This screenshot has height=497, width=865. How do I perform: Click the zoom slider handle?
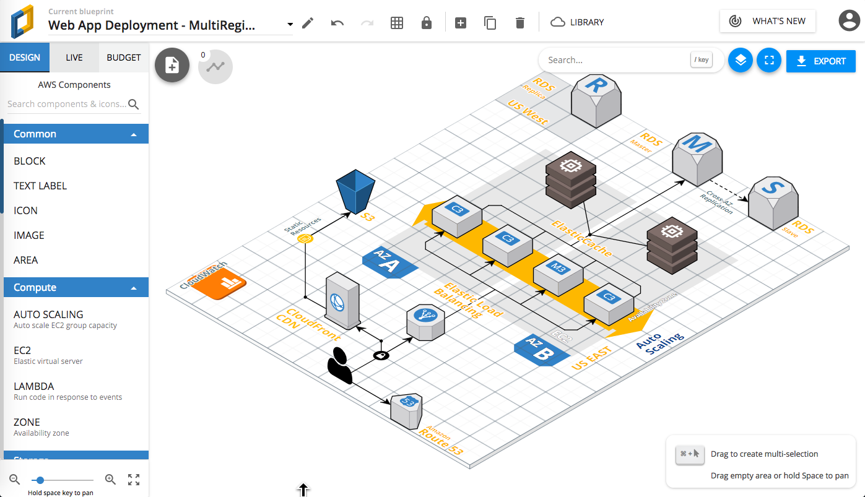[40, 480]
